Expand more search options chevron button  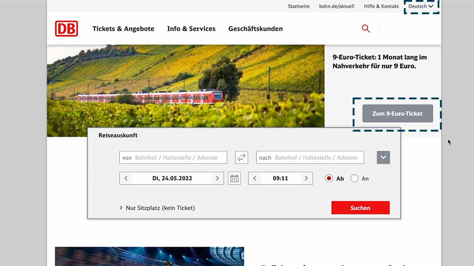click(383, 157)
